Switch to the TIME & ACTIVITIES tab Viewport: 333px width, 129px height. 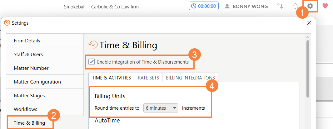[112, 78]
